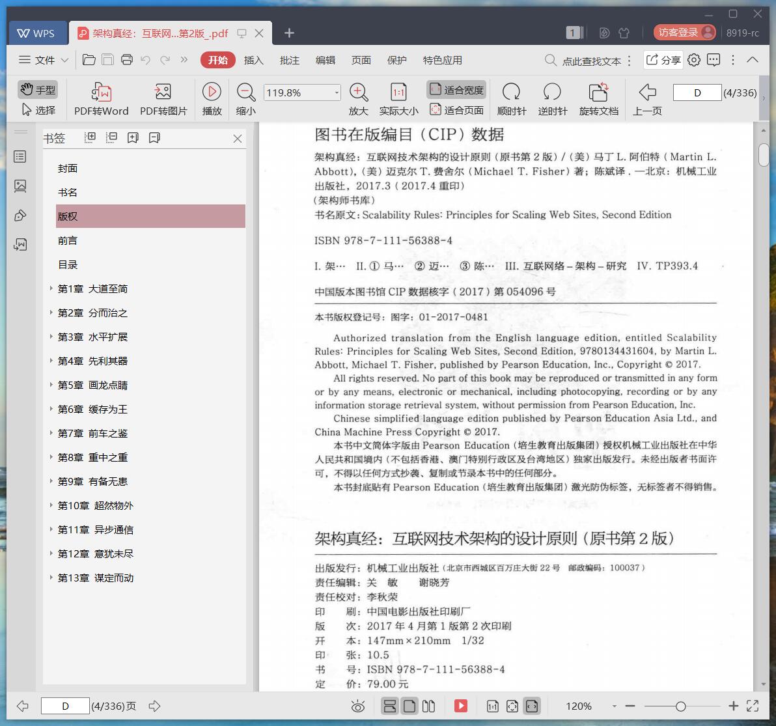The width and height of the screenshot is (776, 726).
Task: Collapse the ribbon with the chevron
Action: pyautogui.click(x=753, y=60)
